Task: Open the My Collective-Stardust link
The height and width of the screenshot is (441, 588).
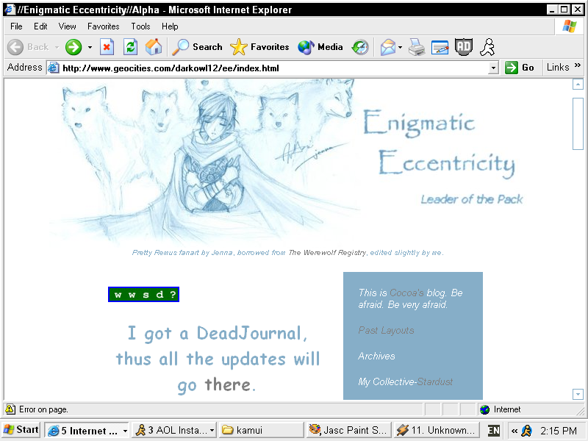Action: point(406,381)
